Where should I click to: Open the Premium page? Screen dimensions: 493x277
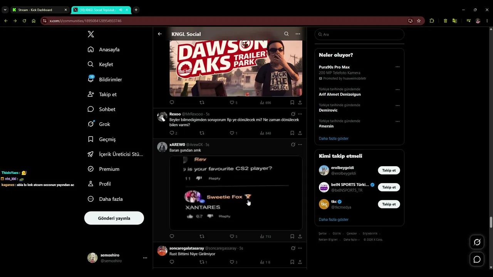point(104,169)
